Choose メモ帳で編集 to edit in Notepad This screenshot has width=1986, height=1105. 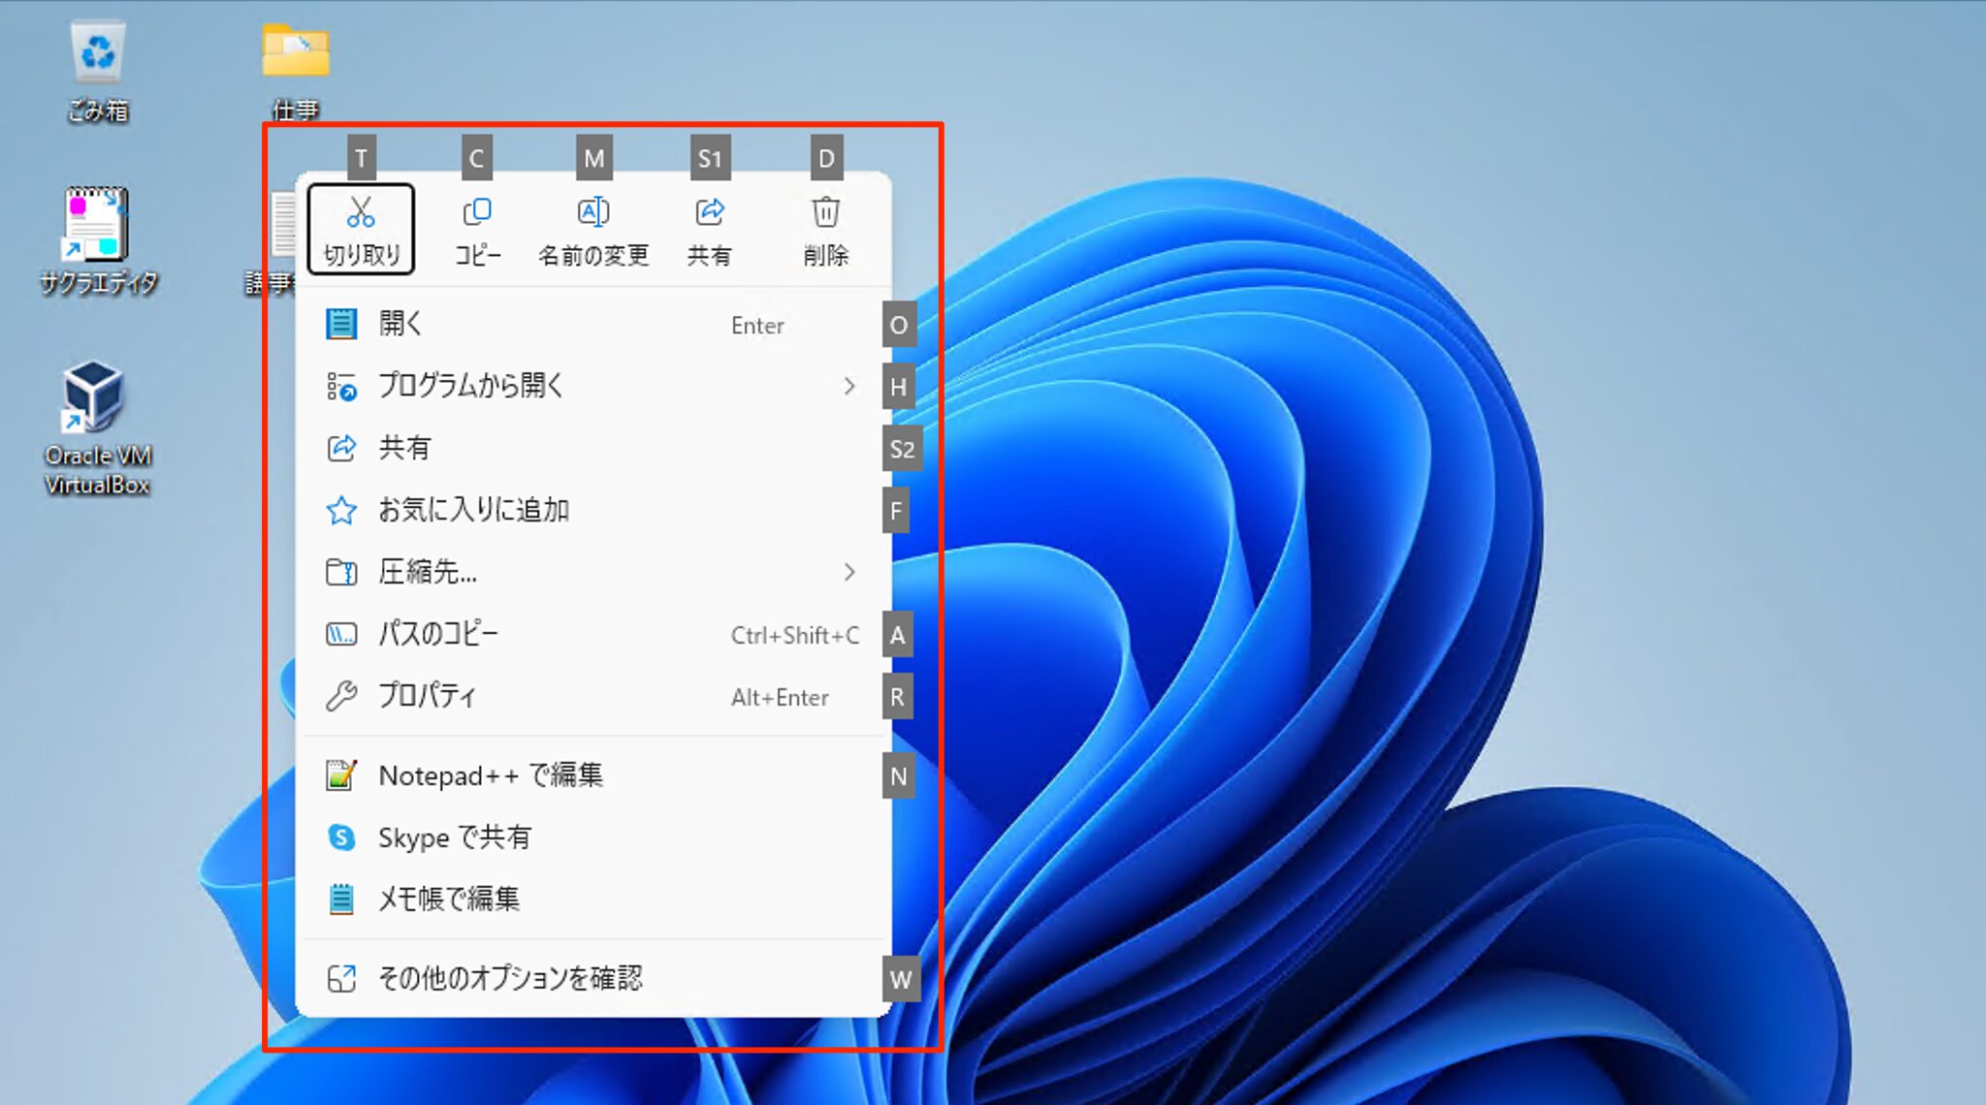pos(449,900)
